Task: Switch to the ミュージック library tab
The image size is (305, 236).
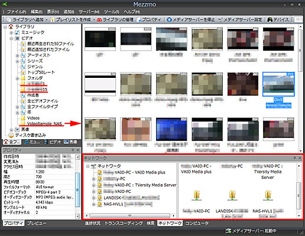Action: [x=32, y=142]
